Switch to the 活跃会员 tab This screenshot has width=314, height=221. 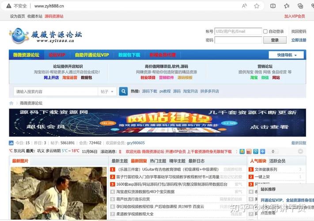tap(277, 161)
